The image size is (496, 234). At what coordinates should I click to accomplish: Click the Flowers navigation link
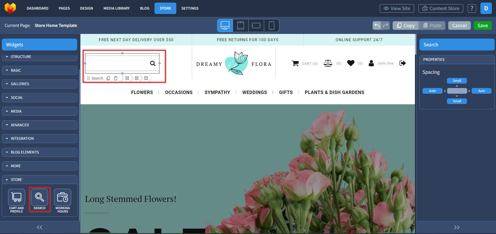point(142,92)
